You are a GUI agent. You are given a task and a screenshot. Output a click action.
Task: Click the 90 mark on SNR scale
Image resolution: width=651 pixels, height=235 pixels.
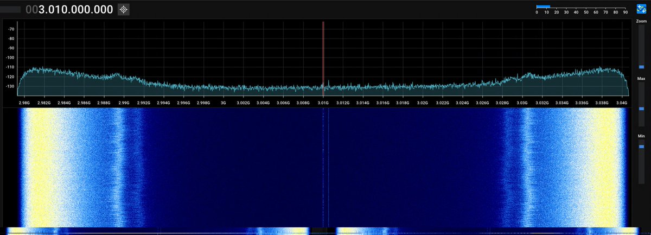pyautogui.click(x=625, y=12)
